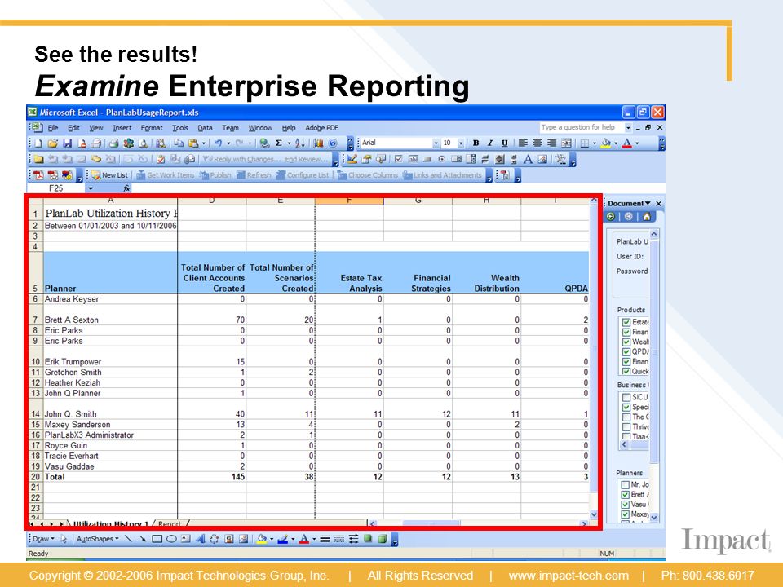The height and width of the screenshot is (587, 783).
Task: Uncheck the Estate product checkbox
Action: point(626,323)
